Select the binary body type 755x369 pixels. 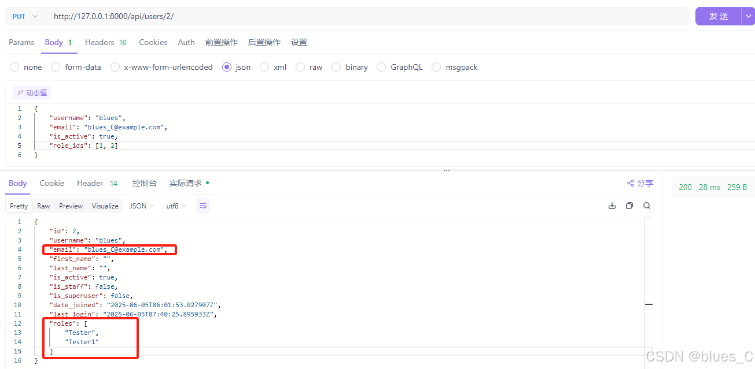click(349, 67)
